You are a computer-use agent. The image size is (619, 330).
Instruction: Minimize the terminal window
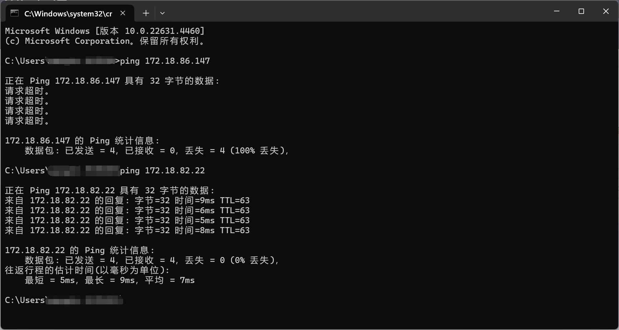[x=557, y=11]
